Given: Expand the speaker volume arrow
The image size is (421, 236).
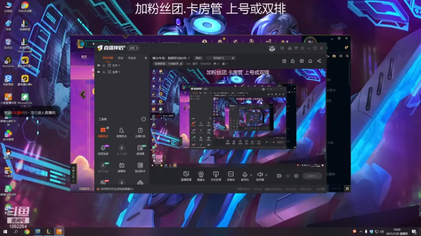Looking at the screenshot, I should [266, 175].
